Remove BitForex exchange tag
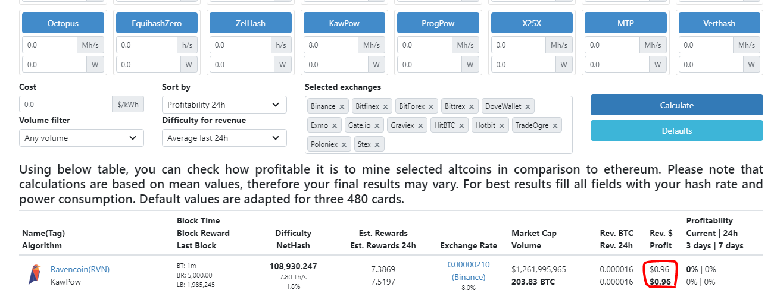This screenshot has width=774, height=293. click(431, 107)
